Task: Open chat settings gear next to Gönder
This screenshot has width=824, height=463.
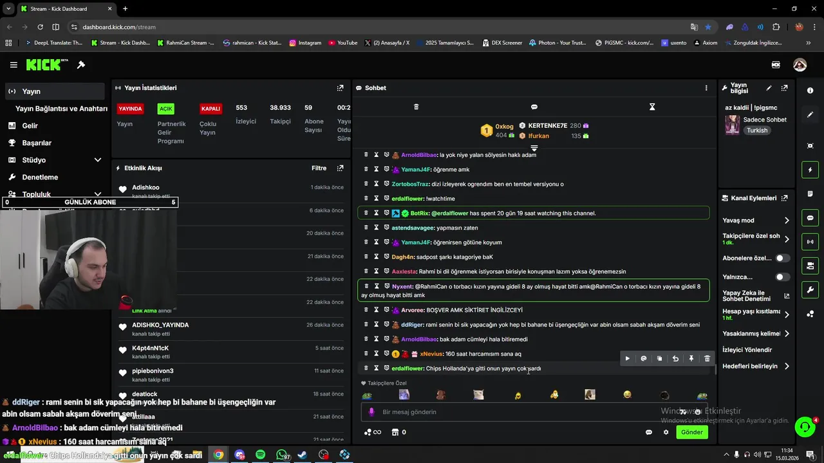Action: point(666,432)
